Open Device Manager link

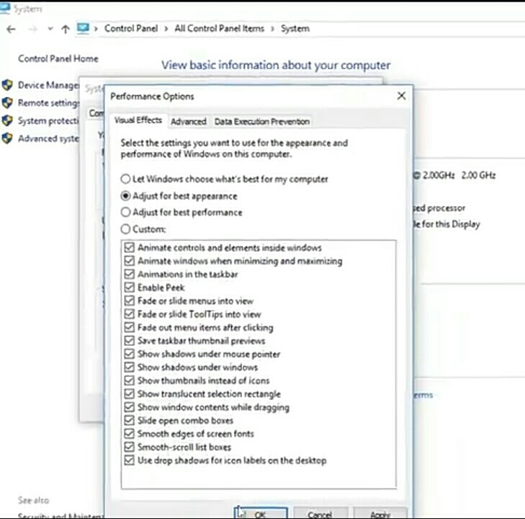pos(48,85)
